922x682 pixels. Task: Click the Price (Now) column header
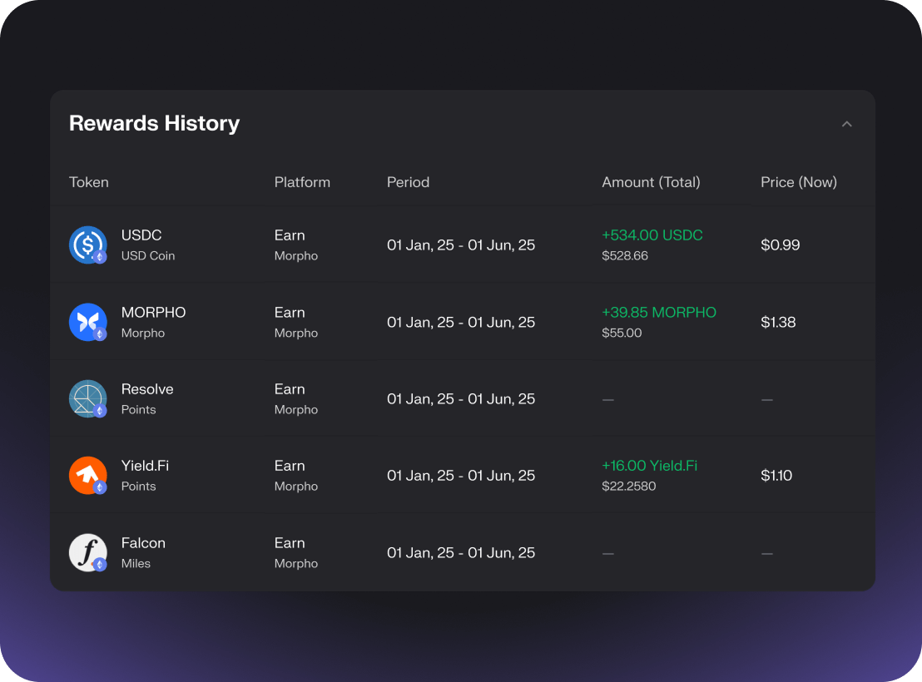click(798, 182)
